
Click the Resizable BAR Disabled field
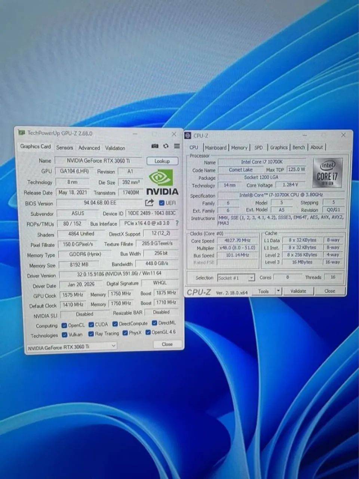161,312
